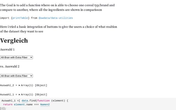Screen dimensions: 176x110
Task: Open the Auswahl 2 cereal dropdown
Action: [16, 76]
